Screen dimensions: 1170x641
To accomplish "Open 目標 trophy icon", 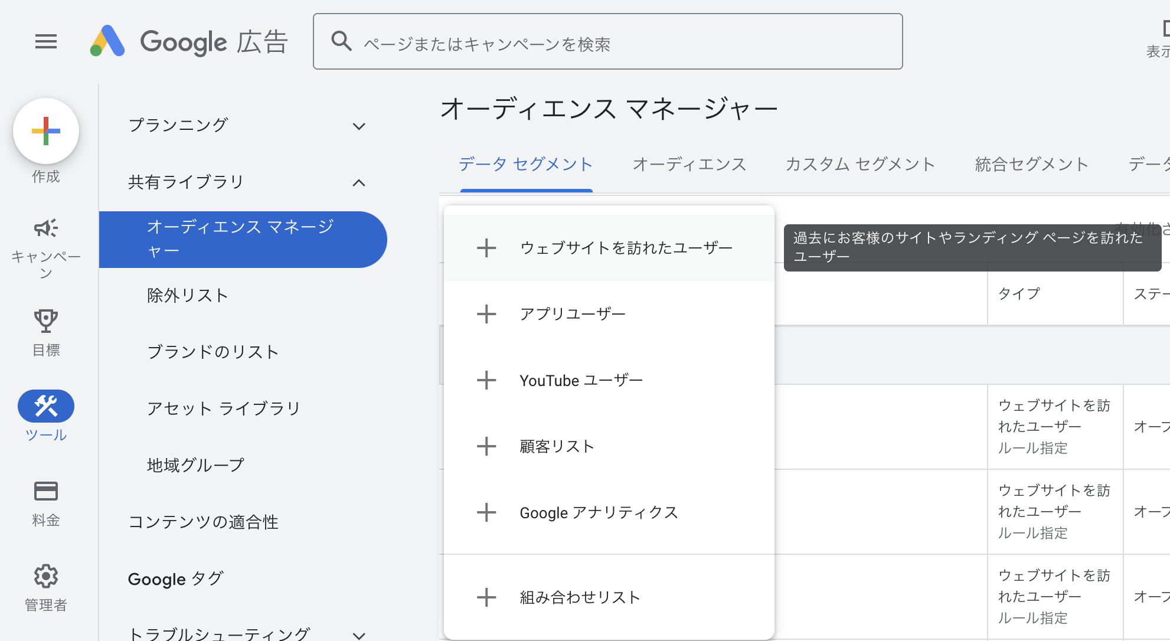I will (46, 321).
